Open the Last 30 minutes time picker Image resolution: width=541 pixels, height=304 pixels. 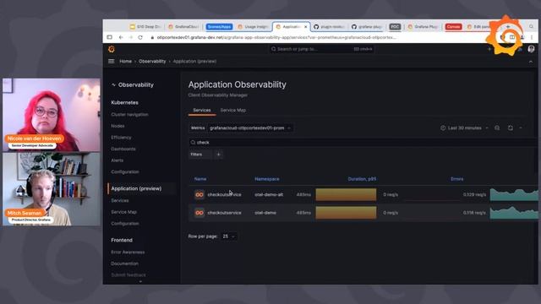coord(464,128)
